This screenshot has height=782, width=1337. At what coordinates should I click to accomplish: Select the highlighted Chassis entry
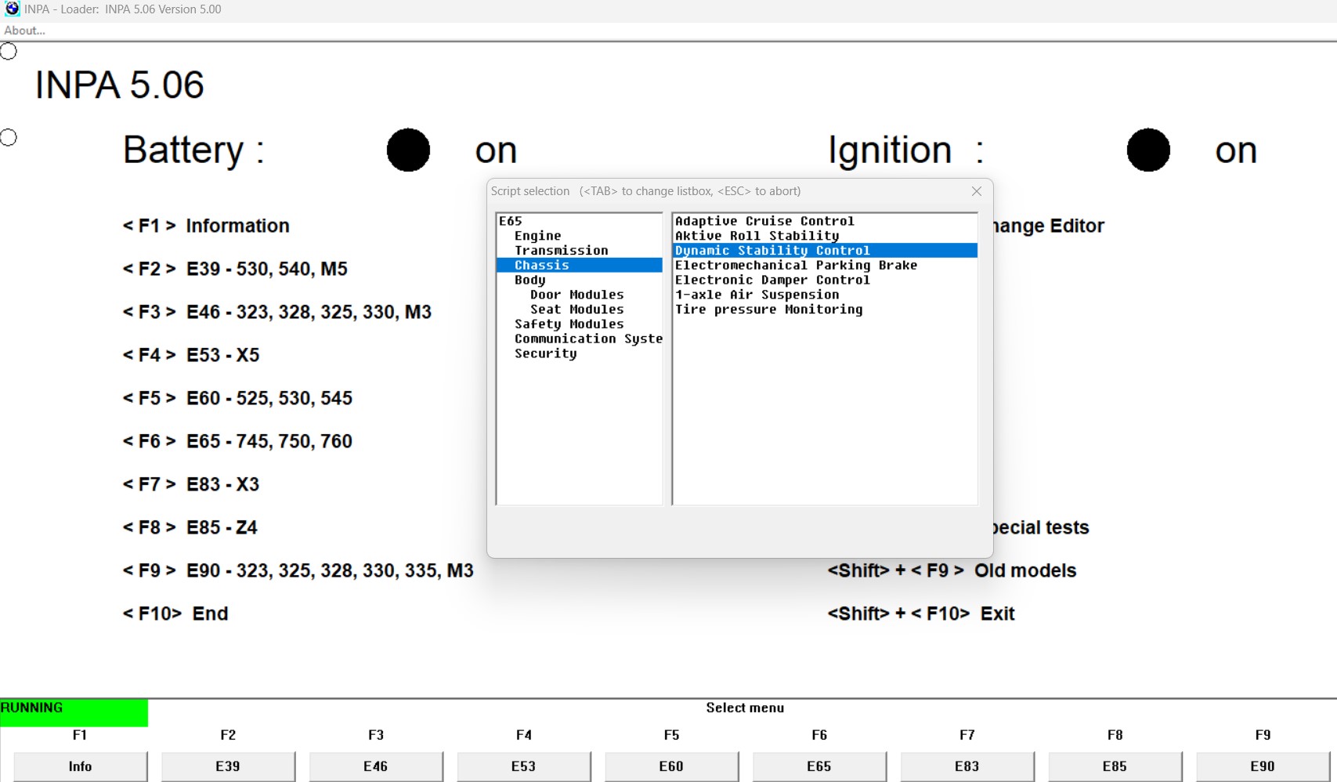point(580,266)
